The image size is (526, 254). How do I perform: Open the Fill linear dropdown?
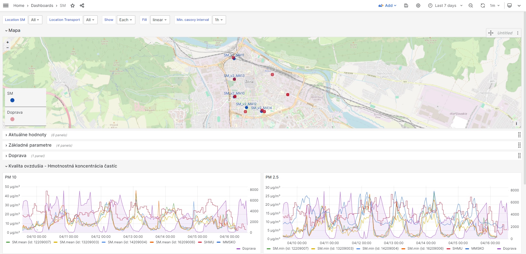click(160, 20)
